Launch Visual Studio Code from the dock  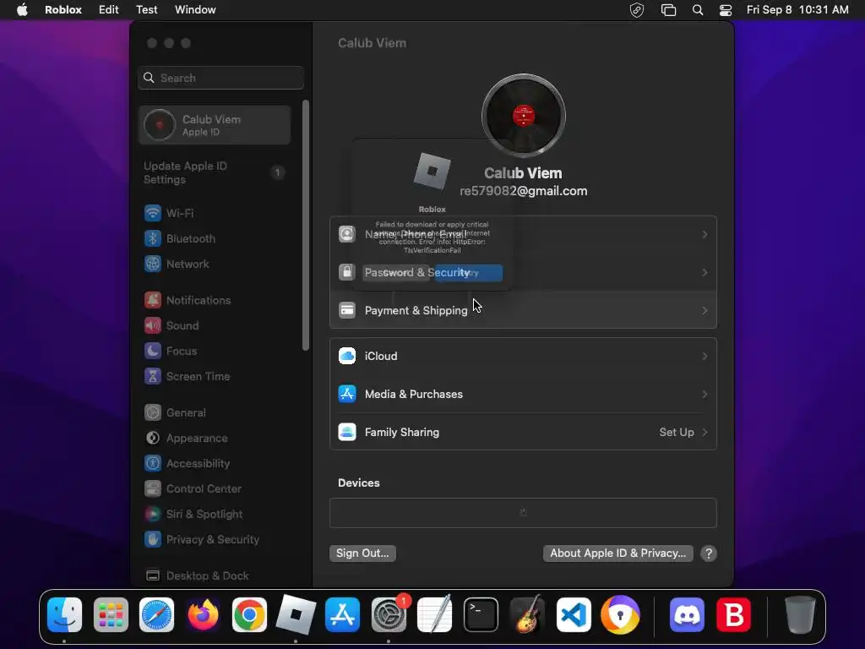pos(574,615)
